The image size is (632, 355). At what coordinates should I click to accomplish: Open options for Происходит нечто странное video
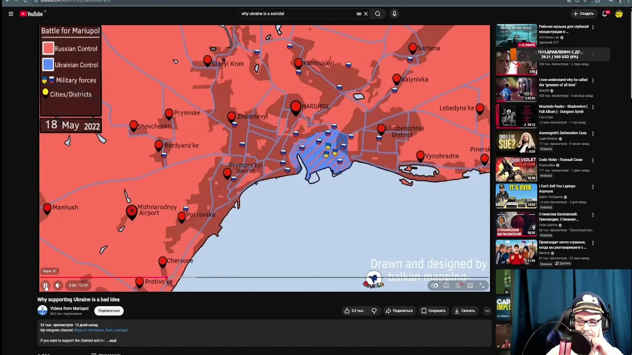593,243
